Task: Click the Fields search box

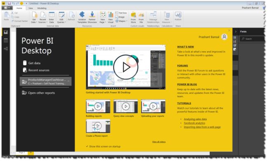Action: coord(252,39)
